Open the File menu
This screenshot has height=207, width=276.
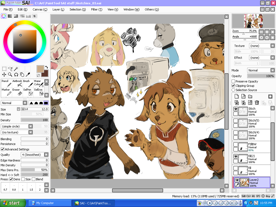tap(8, 9)
